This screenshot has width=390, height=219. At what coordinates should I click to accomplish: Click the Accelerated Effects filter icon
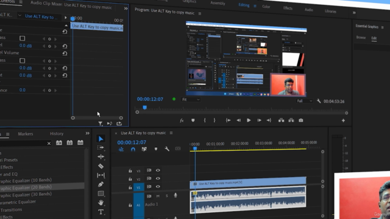point(59,143)
